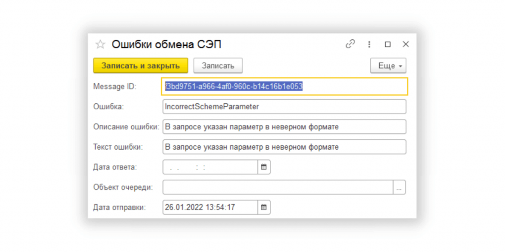Add the form to favorites with the star icon
This screenshot has width=505, height=252.
(100, 45)
